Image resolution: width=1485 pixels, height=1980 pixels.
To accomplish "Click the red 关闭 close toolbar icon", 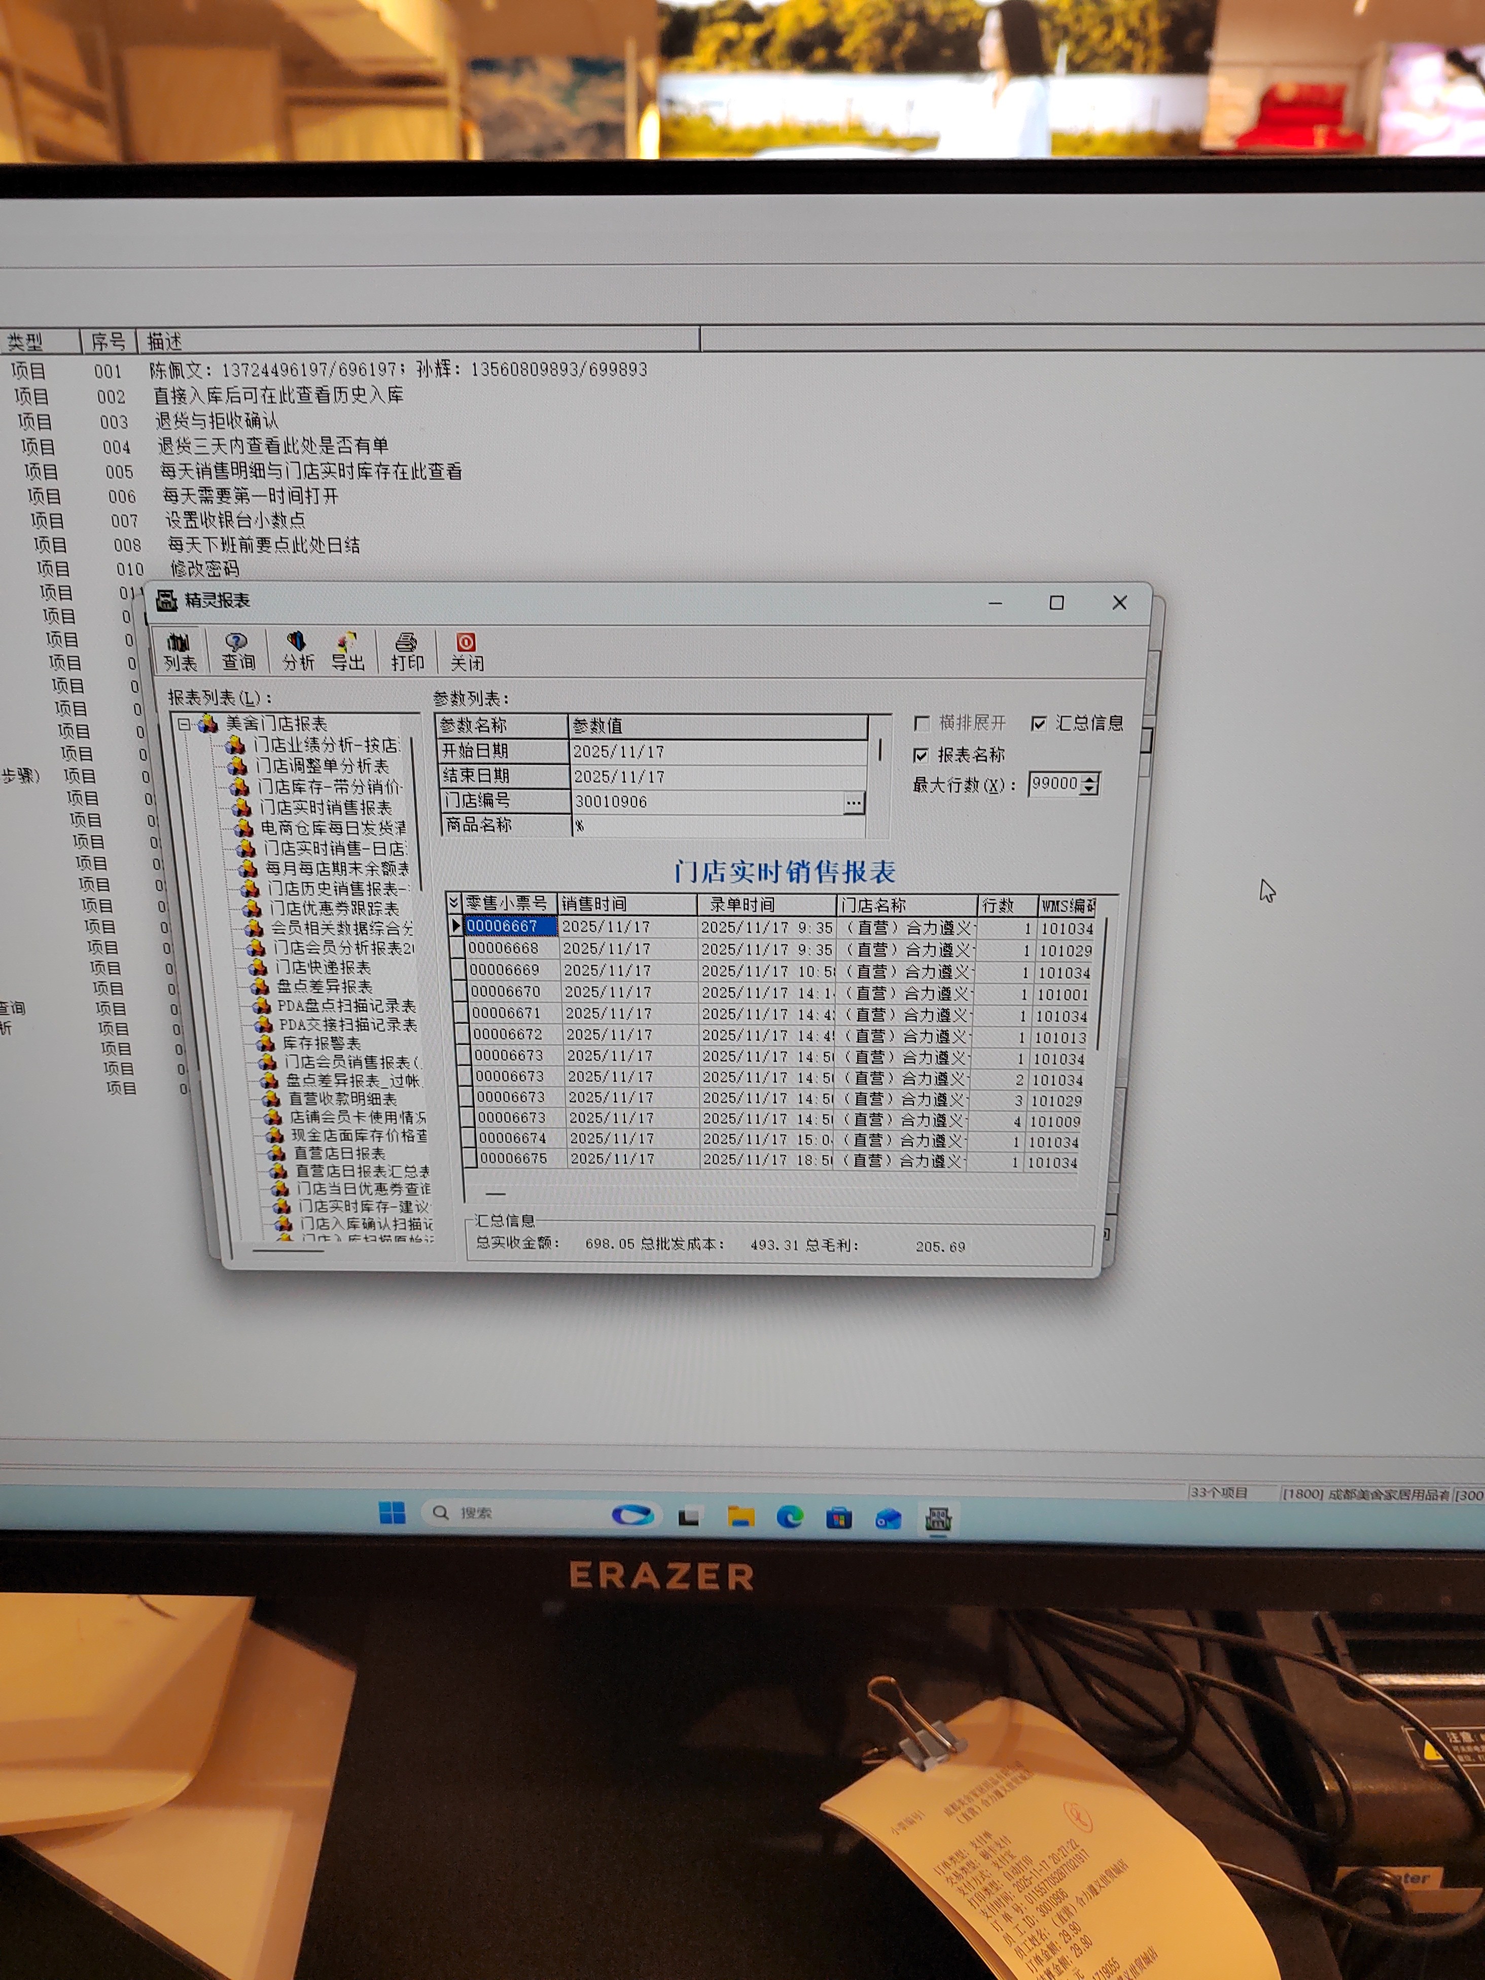I will pos(467,651).
